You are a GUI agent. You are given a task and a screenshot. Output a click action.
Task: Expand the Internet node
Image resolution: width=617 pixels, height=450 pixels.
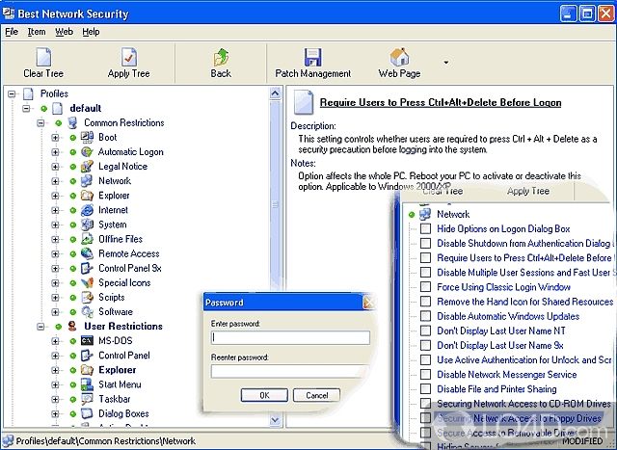tap(55, 210)
